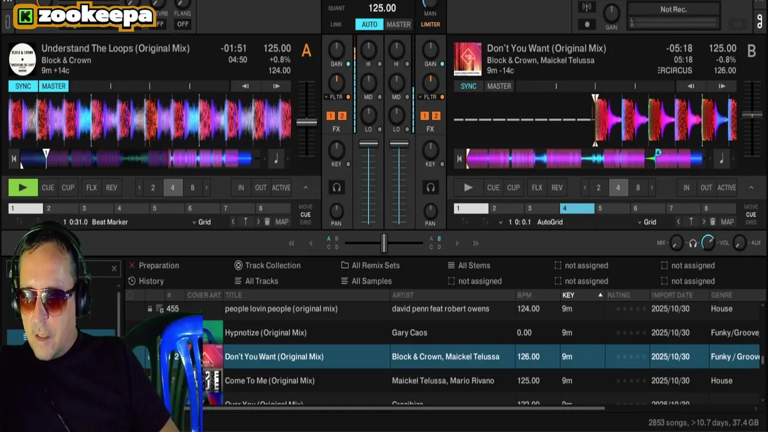Open the All Samples favorite

366,281
